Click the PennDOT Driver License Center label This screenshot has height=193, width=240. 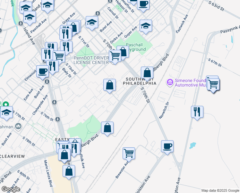(x=91, y=60)
